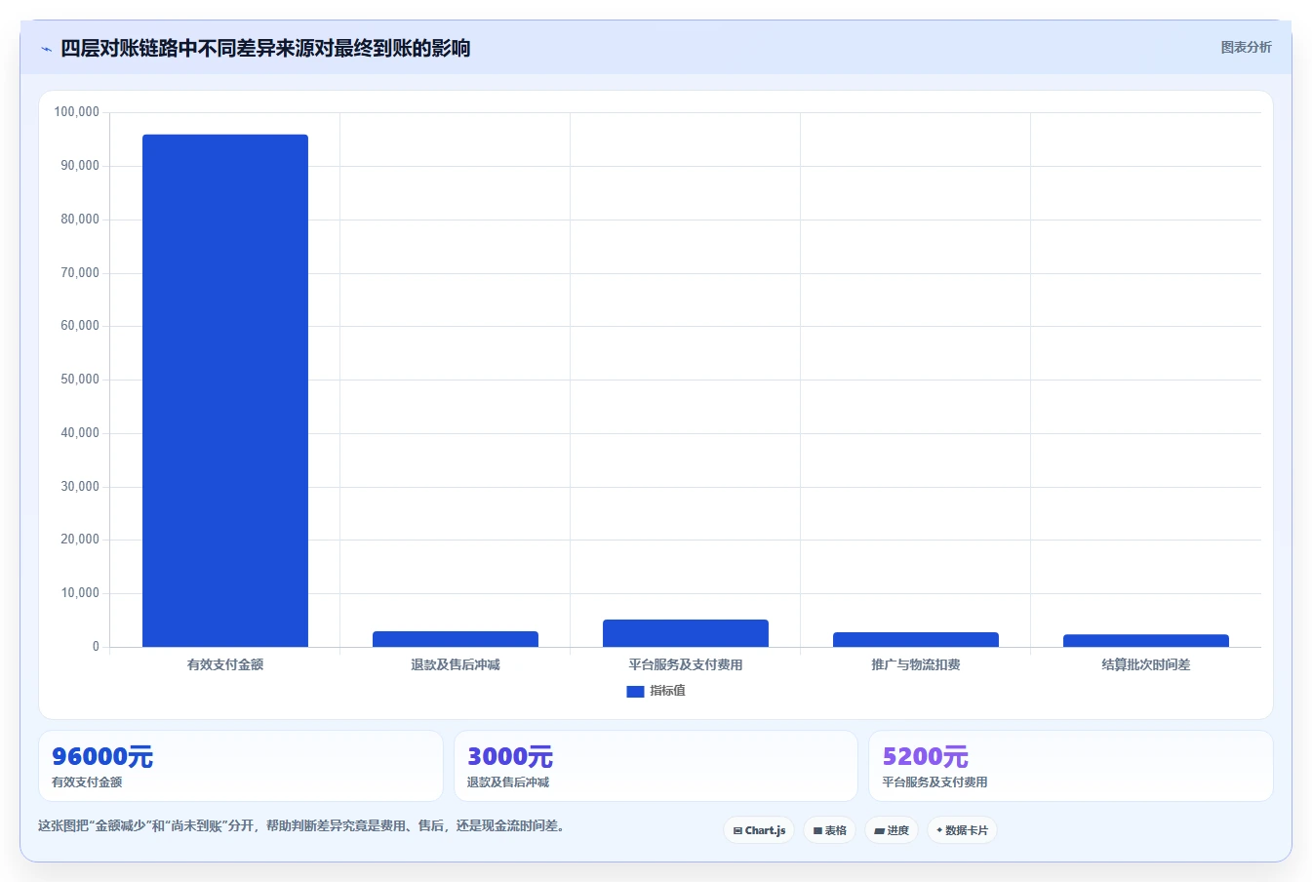Click the 图表分析 label in the header
The width and height of the screenshot is (1312, 882).
[x=1246, y=47]
